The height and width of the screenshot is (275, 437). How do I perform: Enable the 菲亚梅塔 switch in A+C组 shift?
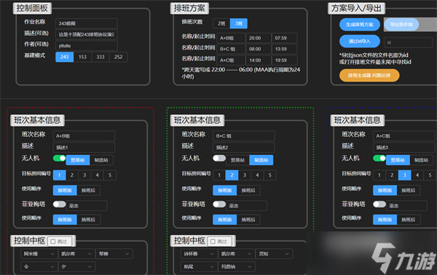379,204
